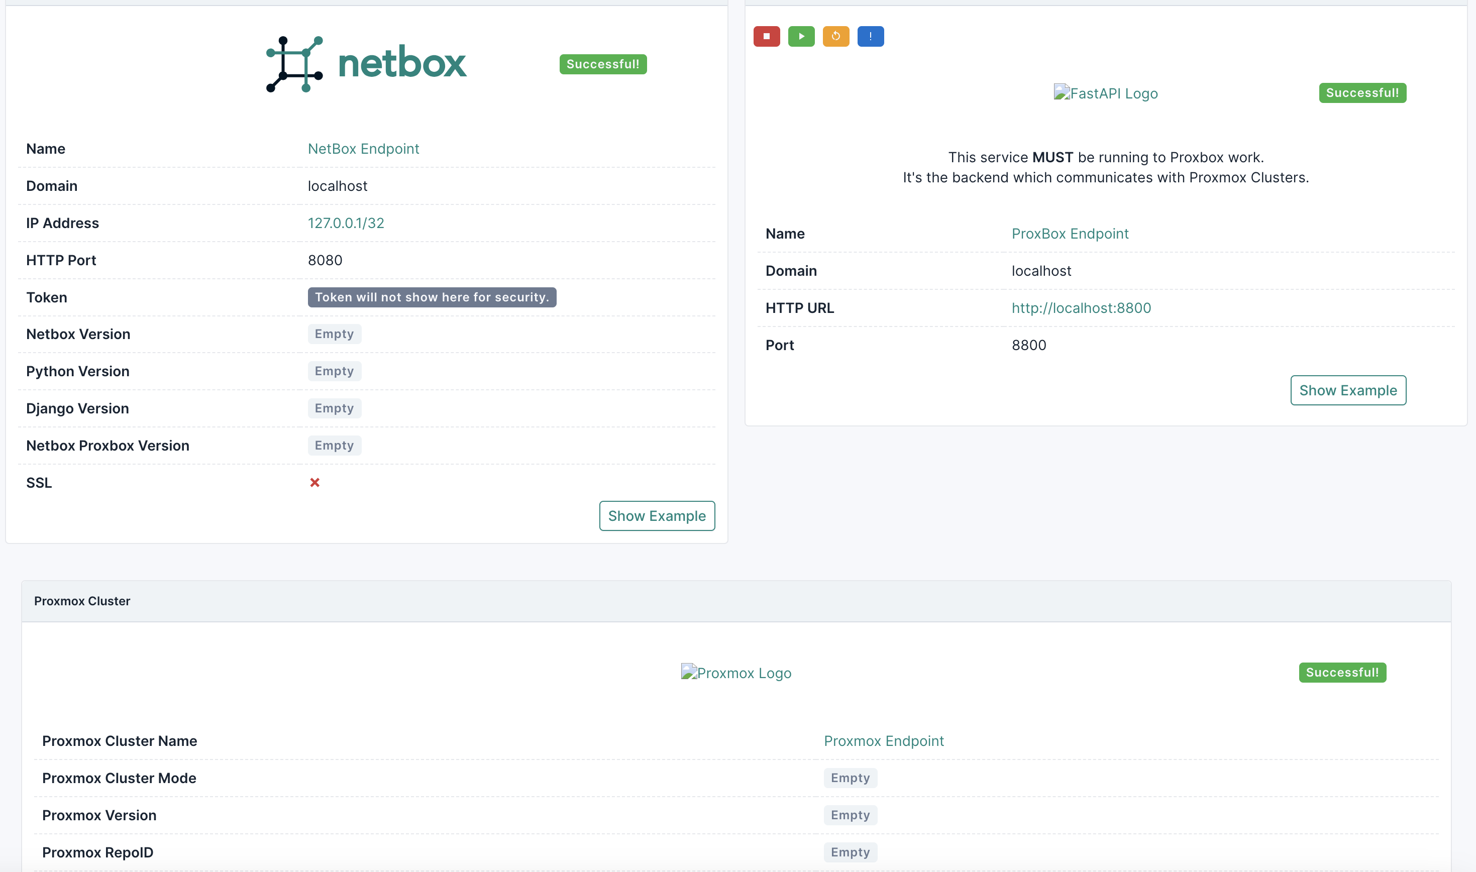Open the http://localhost:8800 URL link

[x=1081, y=308]
